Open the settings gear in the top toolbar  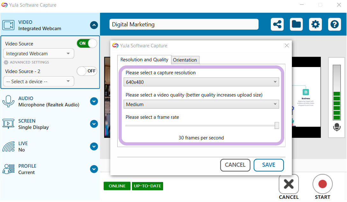[315, 24]
